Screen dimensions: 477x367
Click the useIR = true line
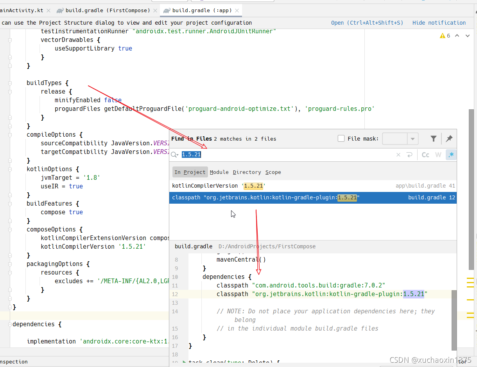(x=62, y=186)
